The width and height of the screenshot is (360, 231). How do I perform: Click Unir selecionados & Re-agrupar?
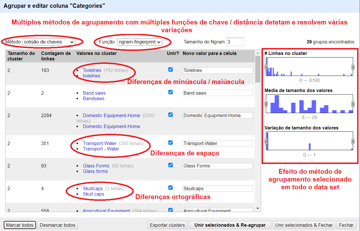[230, 225]
